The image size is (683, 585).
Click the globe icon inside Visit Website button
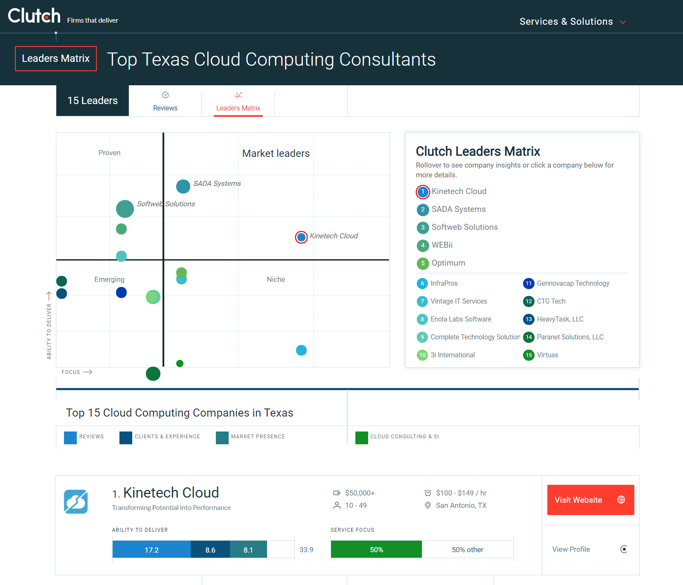[x=621, y=500]
